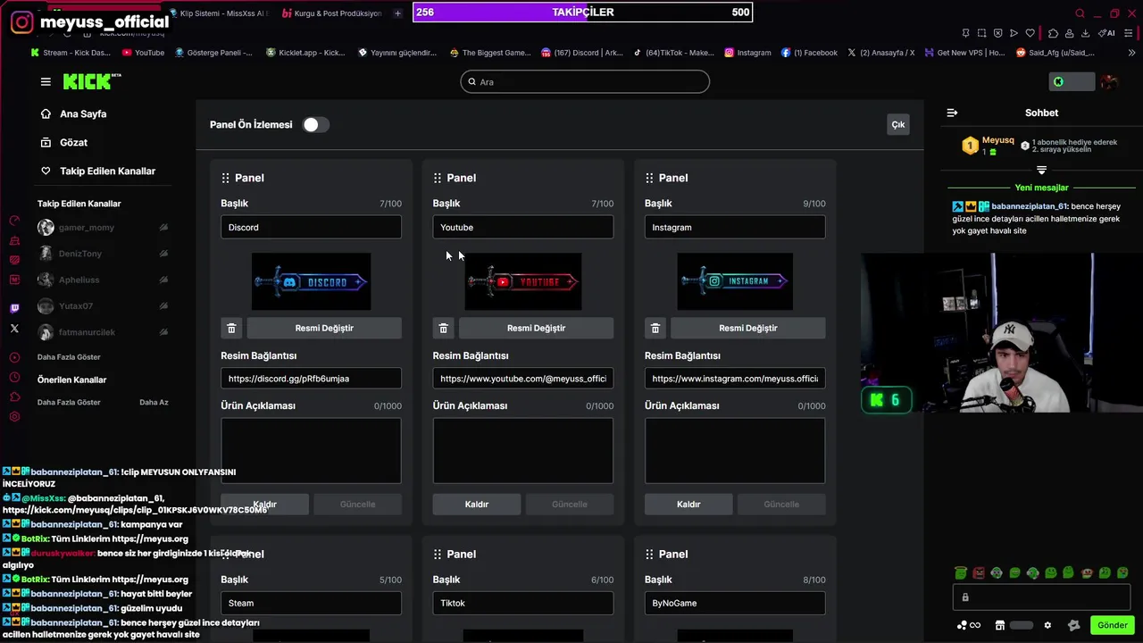
Task: Click the drag handle icon of the Tiktok panel
Action: 438,554
